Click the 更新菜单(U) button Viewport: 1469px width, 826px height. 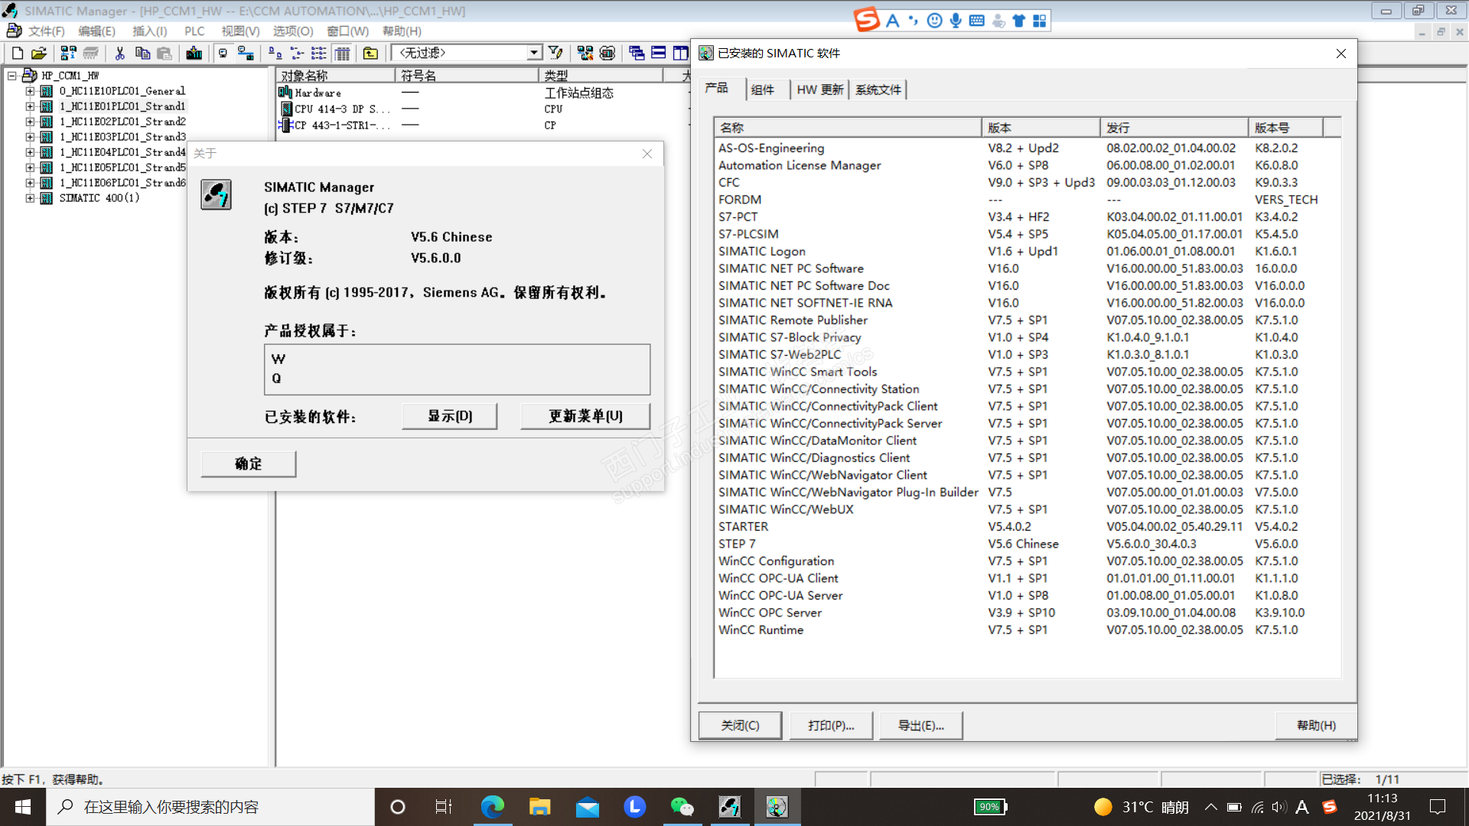[585, 416]
